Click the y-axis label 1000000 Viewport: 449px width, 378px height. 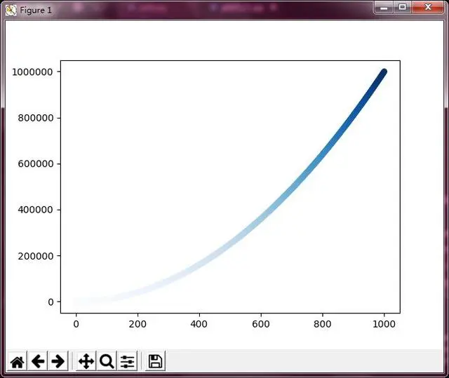coord(32,72)
